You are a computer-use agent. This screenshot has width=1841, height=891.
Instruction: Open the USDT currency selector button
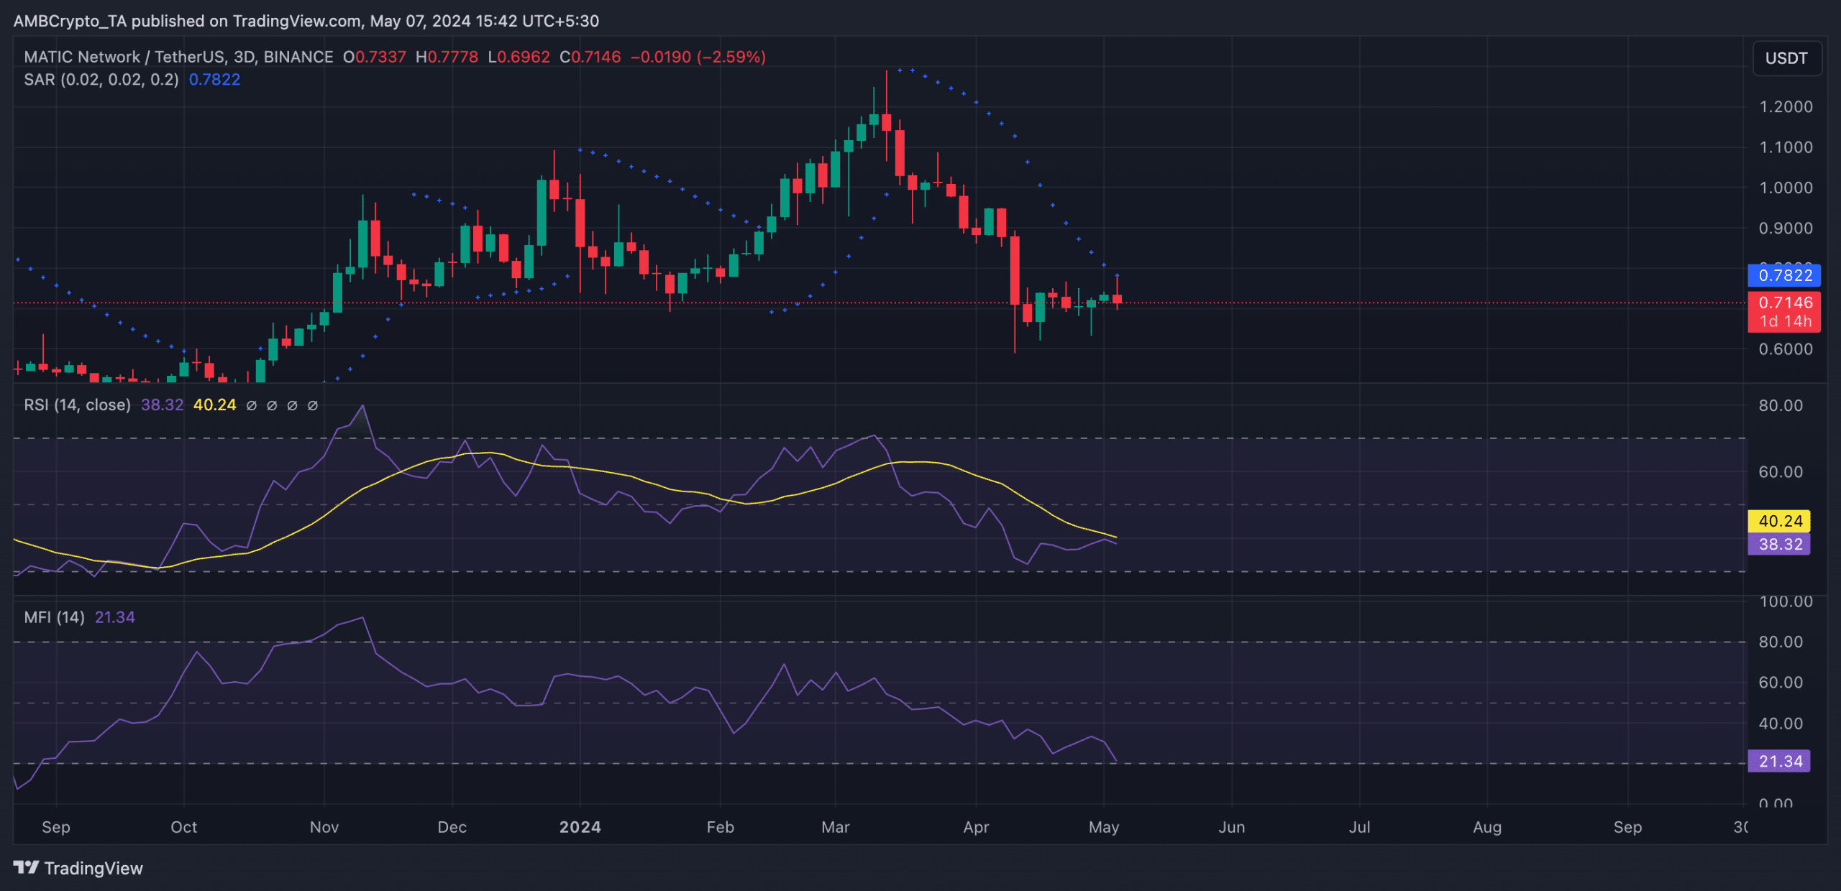(x=1786, y=58)
